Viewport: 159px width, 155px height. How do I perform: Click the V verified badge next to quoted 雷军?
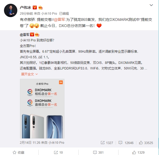click(32, 34)
